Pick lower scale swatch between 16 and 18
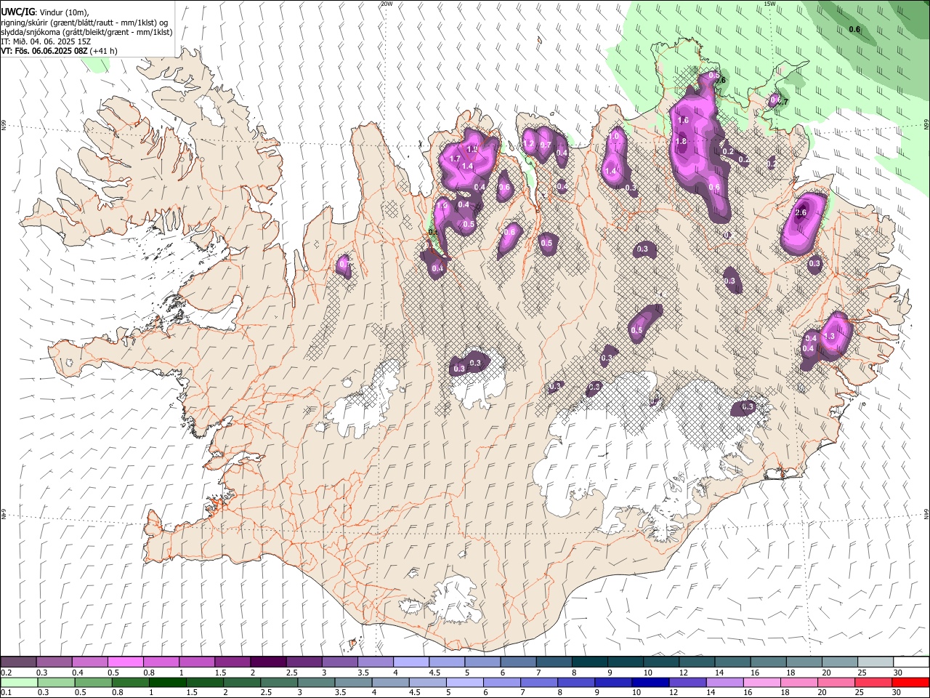This screenshot has height=698, width=930. tap(761, 683)
